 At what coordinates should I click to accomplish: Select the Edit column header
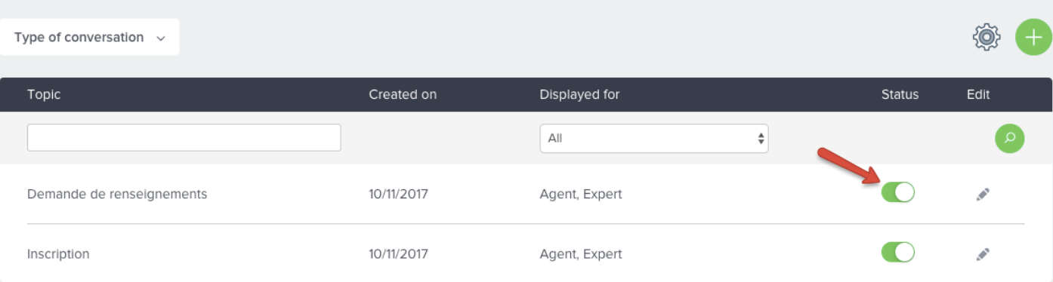978,95
